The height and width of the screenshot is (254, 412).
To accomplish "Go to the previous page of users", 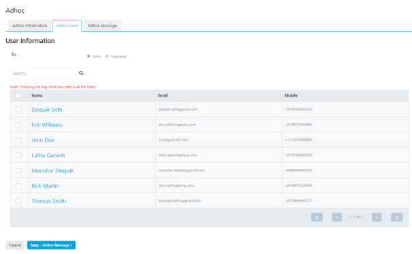I will [337, 217].
